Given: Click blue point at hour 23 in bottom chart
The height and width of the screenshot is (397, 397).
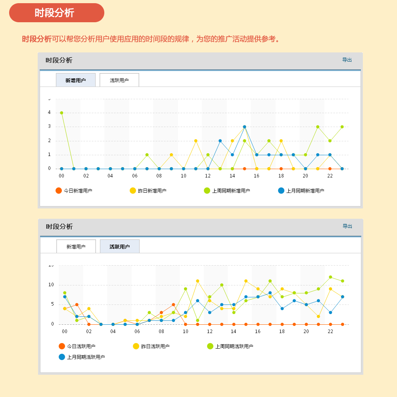Looking at the screenshot, I should [343, 297].
